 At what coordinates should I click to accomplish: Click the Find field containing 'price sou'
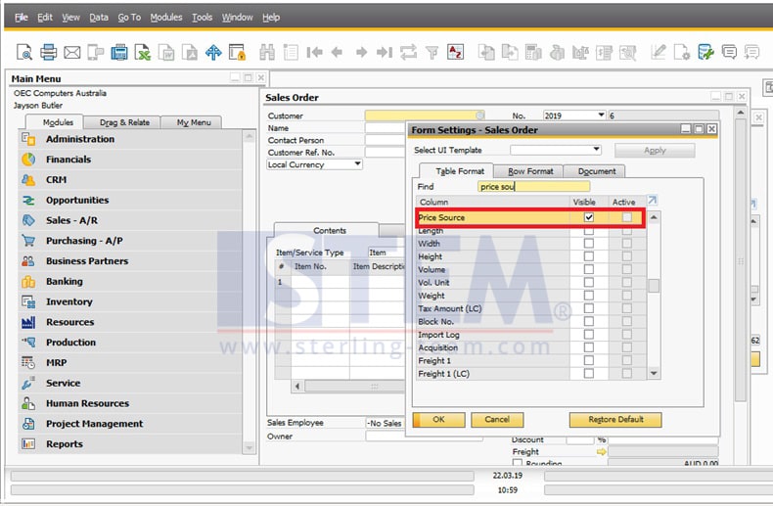[x=533, y=186]
